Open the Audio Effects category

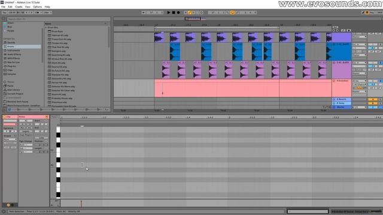tap(14, 54)
